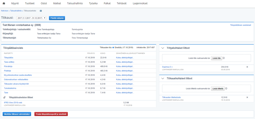The image size is (255, 119).
Task: Print the page using printer icon
Action: tap(41, 11)
